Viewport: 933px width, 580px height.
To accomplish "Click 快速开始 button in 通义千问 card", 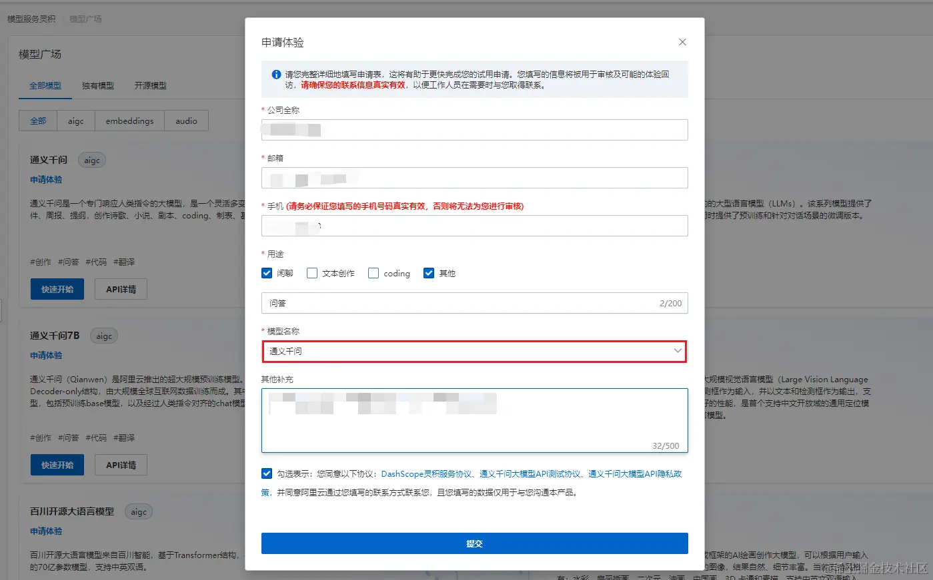I will (57, 289).
